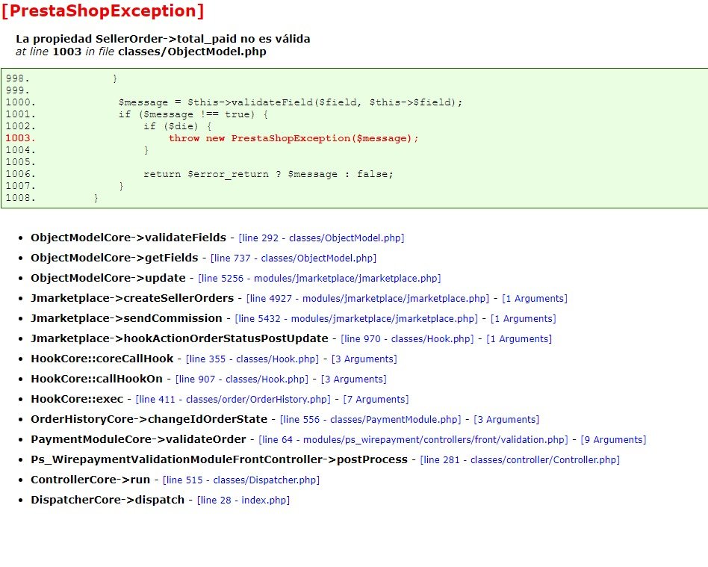This screenshot has height=567, width=708.
Task: Expand hookActionOrderStatusPostUpdate 1 Arguments
Action: 519,339
